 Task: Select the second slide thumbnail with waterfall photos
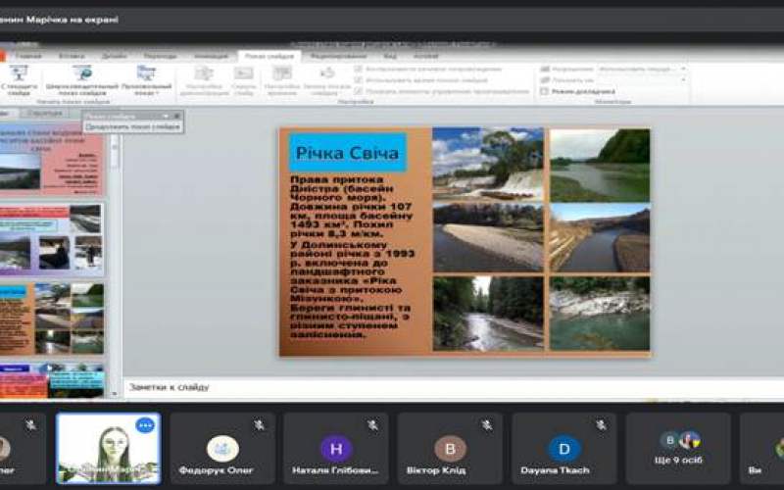tap(52, 239)
